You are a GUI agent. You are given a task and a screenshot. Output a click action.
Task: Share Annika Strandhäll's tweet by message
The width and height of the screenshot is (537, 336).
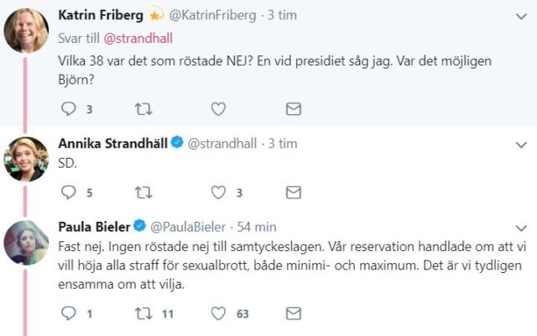(x=293, y=192)
